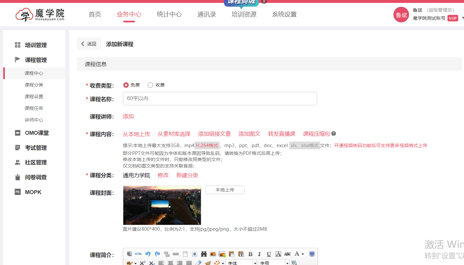464x265 pixels.
Task: Click the eraser clear-format icon
Action: pos(198,263)
